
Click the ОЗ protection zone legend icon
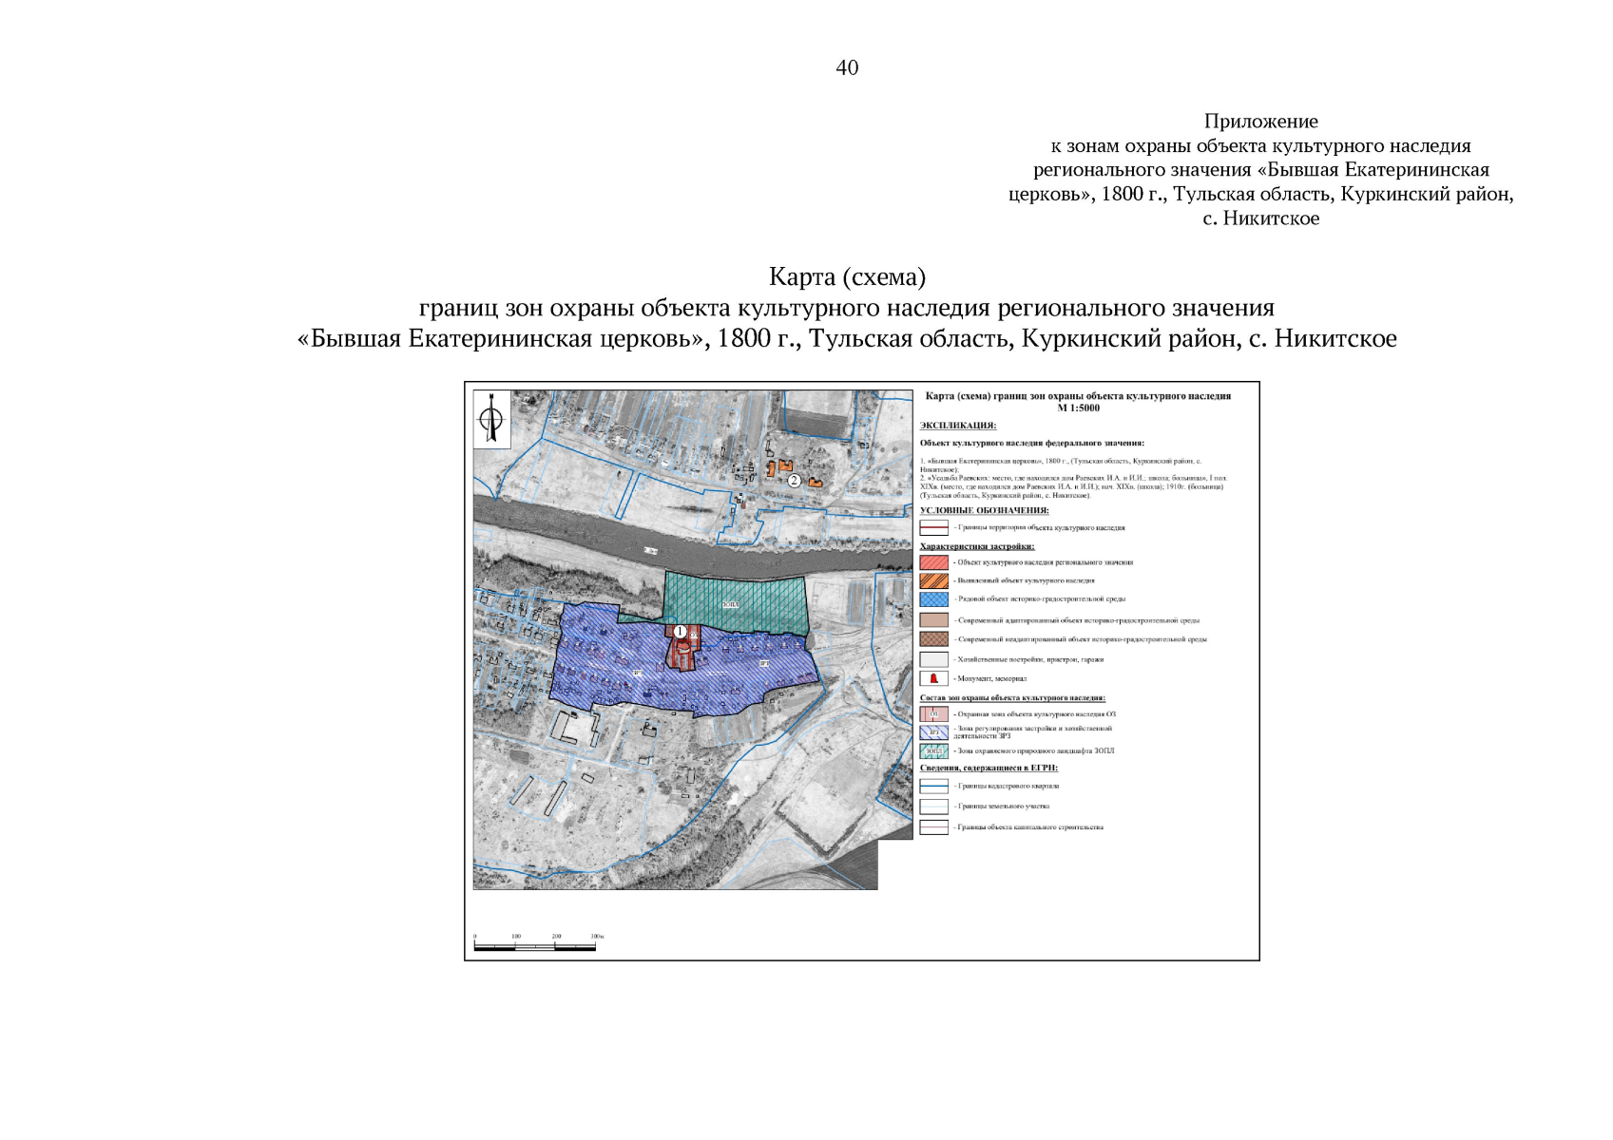[933, 713]
